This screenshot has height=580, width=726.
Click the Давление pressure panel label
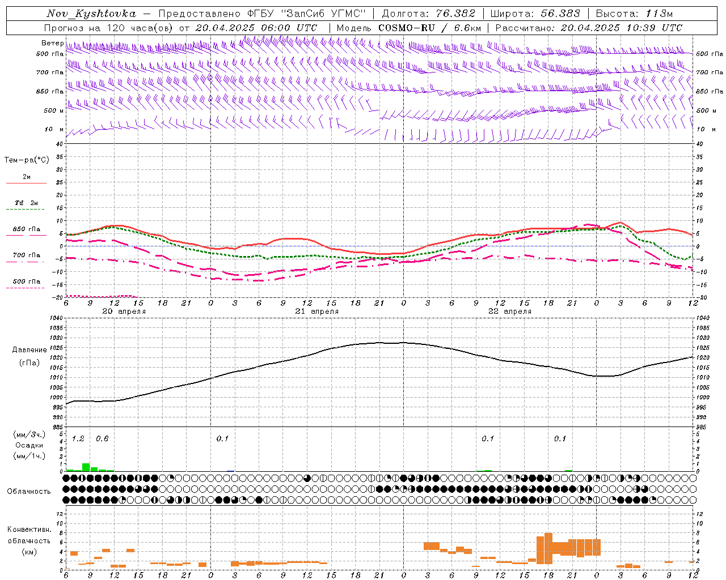pos(29,350)
